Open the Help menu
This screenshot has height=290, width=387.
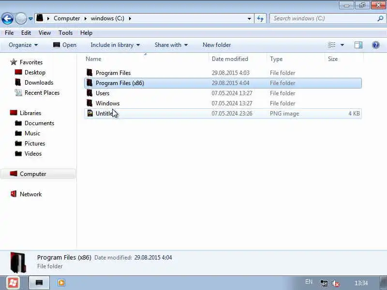pos(86,33)
